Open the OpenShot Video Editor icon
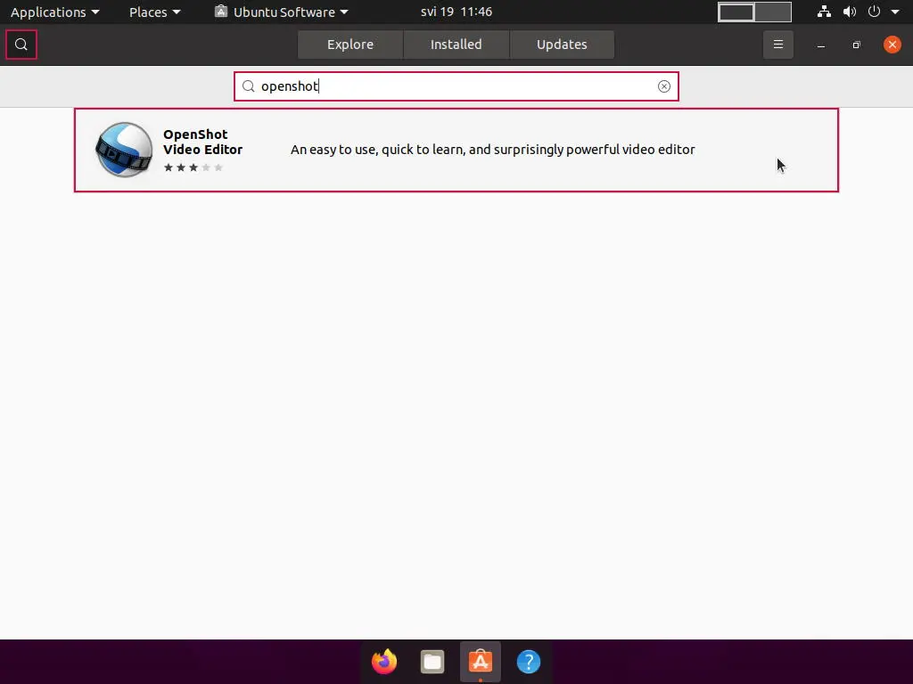 tap(124, 150)
